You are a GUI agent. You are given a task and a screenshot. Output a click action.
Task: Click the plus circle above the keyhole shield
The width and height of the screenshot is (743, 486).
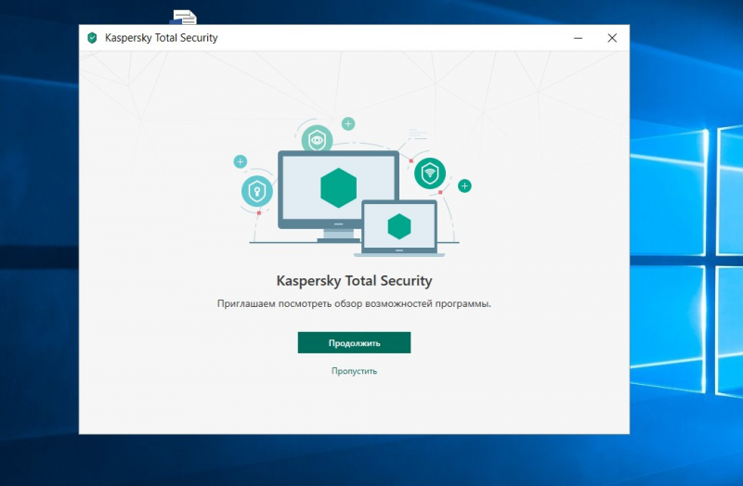click(241, 161)
